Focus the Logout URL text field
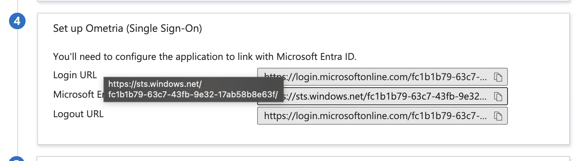This screenshot has width=588, height=161. click(x=382, y=116)
